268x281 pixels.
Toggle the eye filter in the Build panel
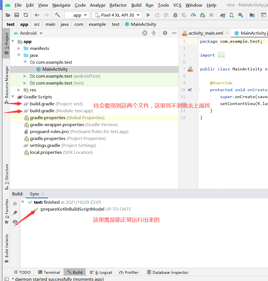coord(15,222)
